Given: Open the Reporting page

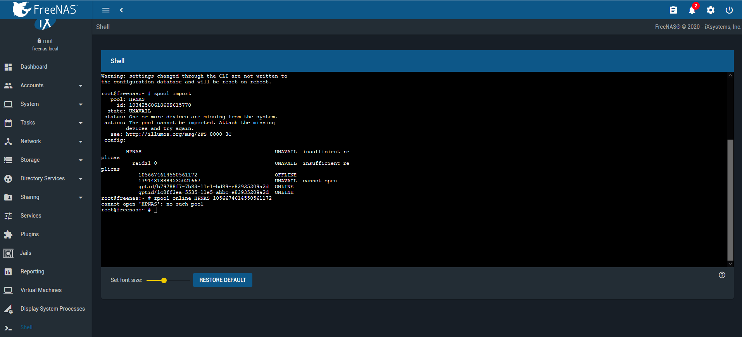Looking at the screenshot, I should 32,271.
